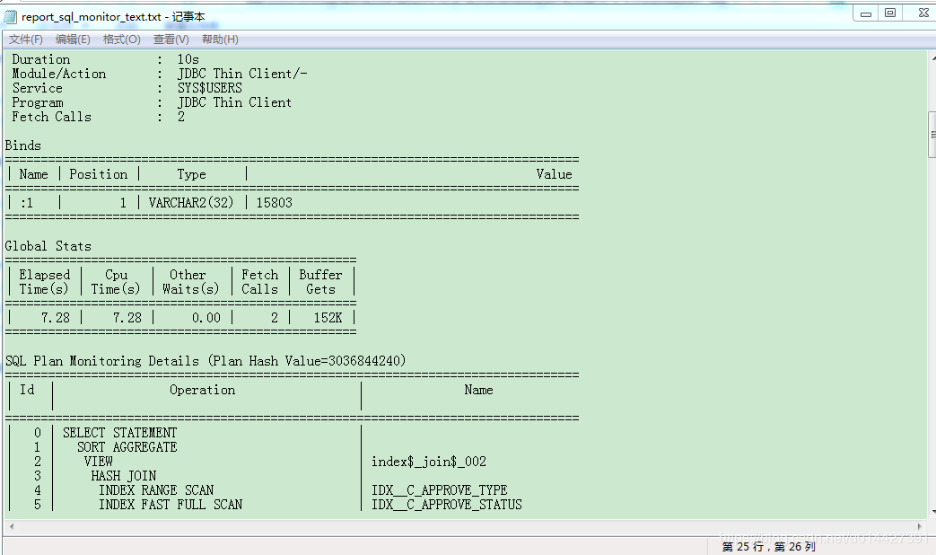Click the 'VIEW' operation row
936x555 pixels.
(99, 462)
